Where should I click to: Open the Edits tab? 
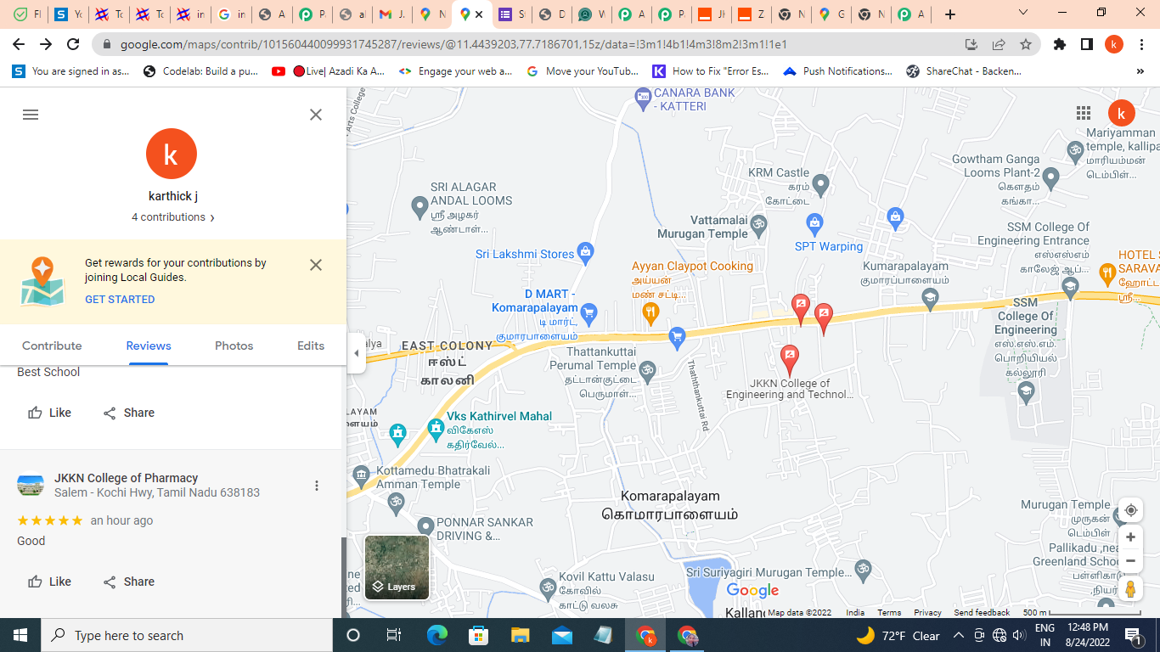tap(311, 346)
